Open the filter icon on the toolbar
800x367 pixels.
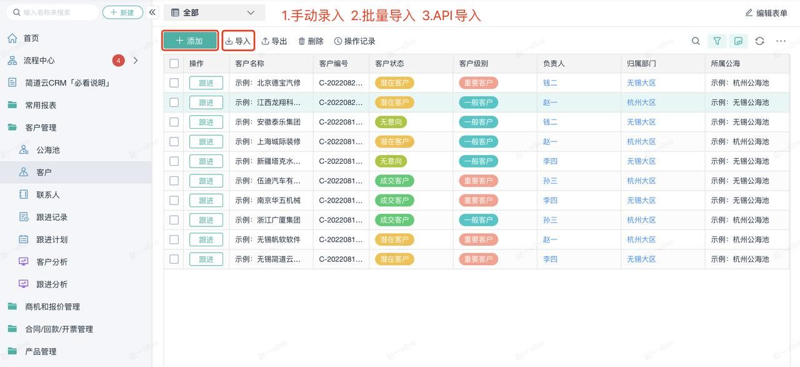tap(717, 41)
